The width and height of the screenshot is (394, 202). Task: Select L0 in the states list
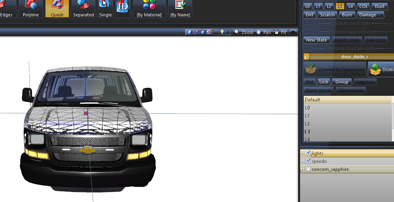pos(348,108)
